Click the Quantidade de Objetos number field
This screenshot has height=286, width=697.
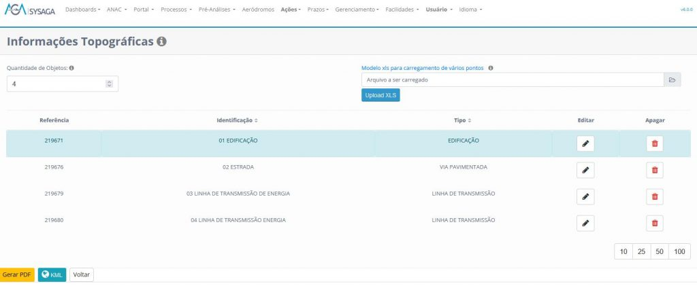coord(56,84)
